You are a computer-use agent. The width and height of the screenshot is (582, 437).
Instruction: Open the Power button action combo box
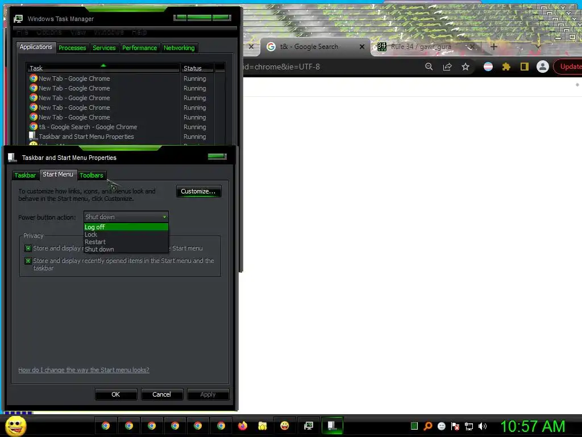pyautogui.click(x=126, y=217)
